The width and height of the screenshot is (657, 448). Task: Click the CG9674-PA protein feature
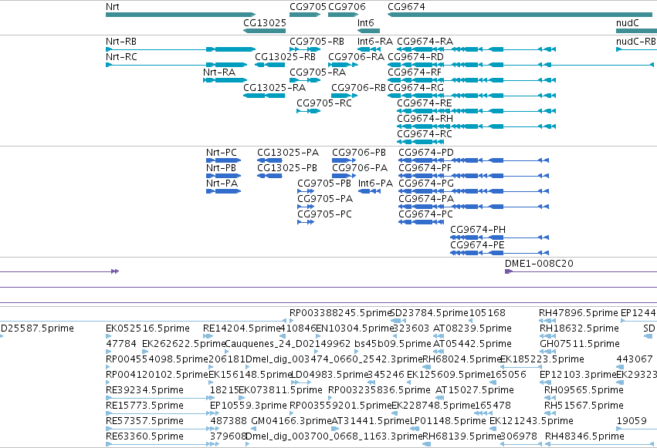pos(473,207)
